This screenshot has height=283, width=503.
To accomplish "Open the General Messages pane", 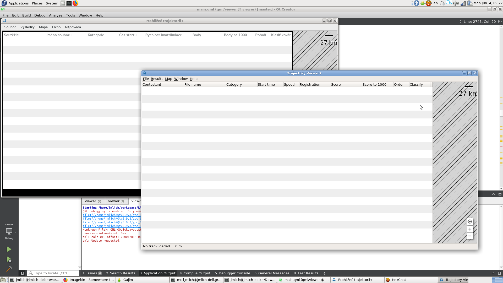I will coord(272,273).
